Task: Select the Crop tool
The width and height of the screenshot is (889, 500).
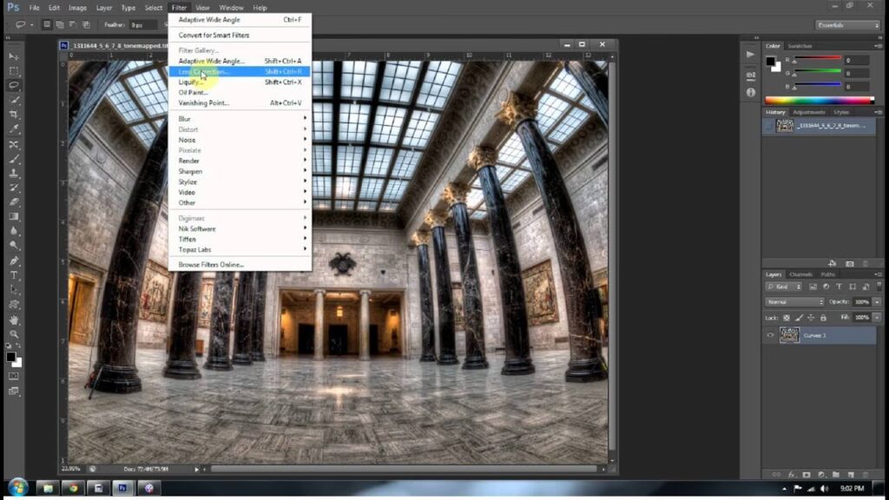Action: [14, 115]
